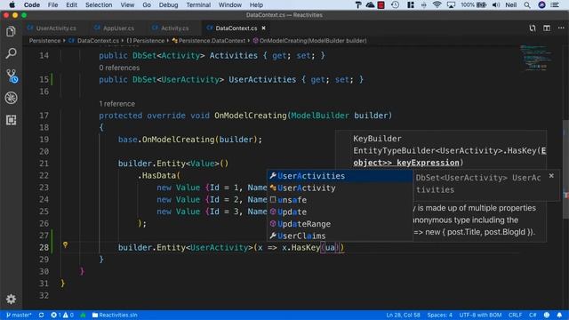Click the Split Editor icon

[x=547, y=28]
